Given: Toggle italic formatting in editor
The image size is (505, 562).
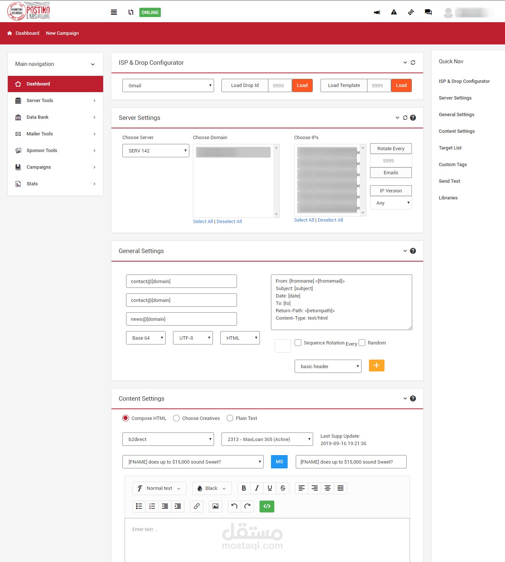Looking at the screenshot, I should pos(257,488).
